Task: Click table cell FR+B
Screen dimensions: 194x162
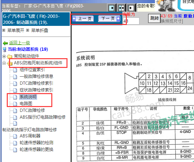Action: 121,123
